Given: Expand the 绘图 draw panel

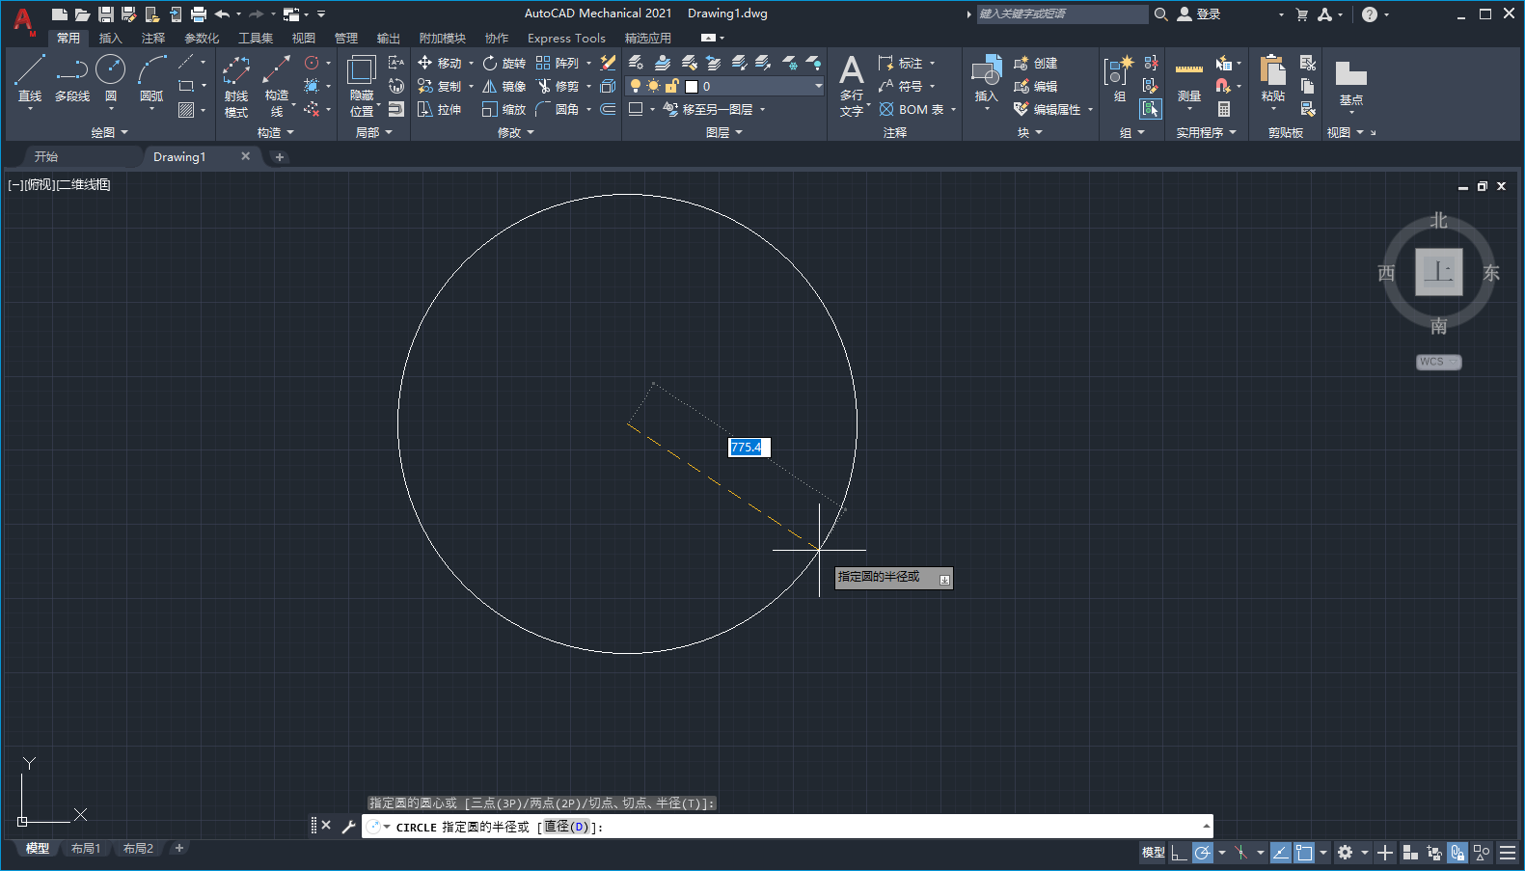Looking at the screenshot, I should click(109, 132).
